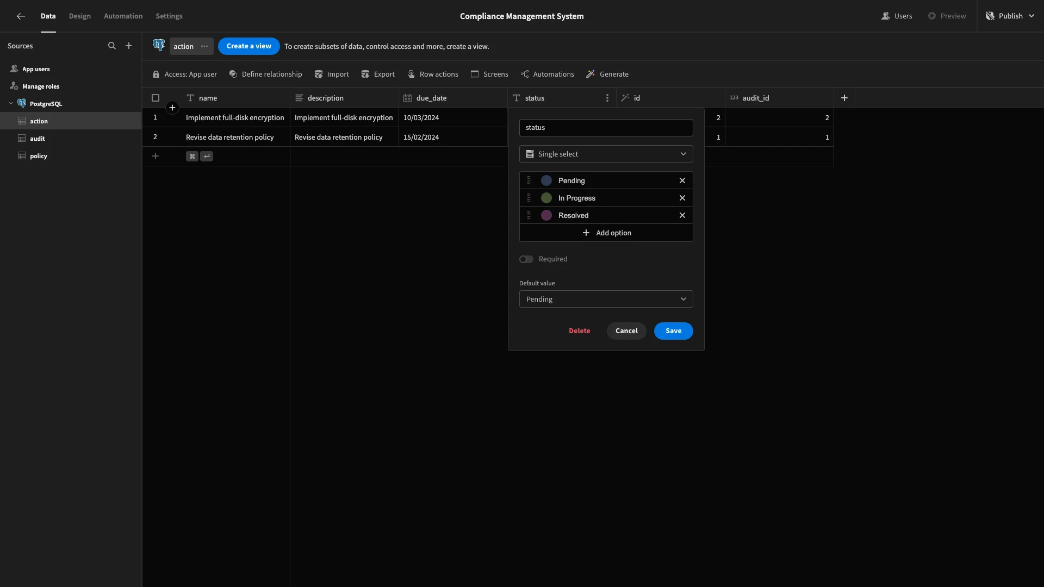Image resolution: width=1044 pixels, height=587 pixels.
Task: Click the audit_id column header
Action: tap(779, 98)
